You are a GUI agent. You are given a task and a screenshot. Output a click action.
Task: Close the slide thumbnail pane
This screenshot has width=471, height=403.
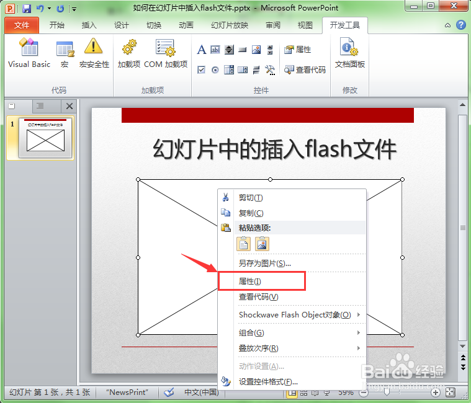[70, 106]
